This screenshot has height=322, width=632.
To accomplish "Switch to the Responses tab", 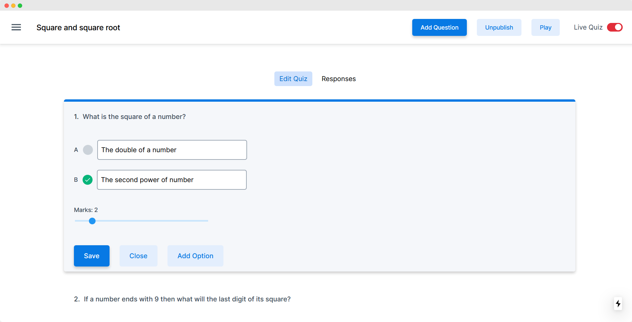I will (x=339, y=79).
